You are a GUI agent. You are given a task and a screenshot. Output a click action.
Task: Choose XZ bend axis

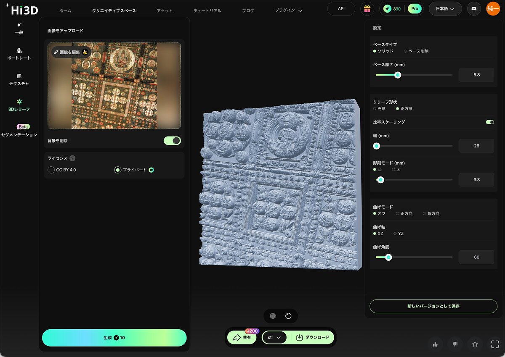pyautogui.click(x=378, y=234)
